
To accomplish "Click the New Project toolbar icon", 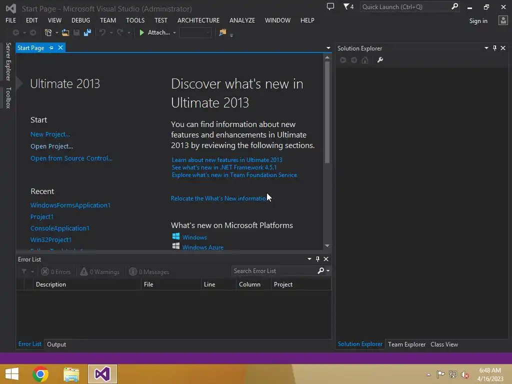I will click(x=48, y=32).
